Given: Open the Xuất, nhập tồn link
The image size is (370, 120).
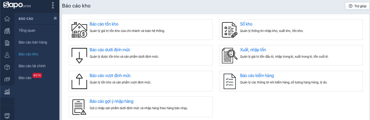Looking at the screenshot, I should click(253, 50).
